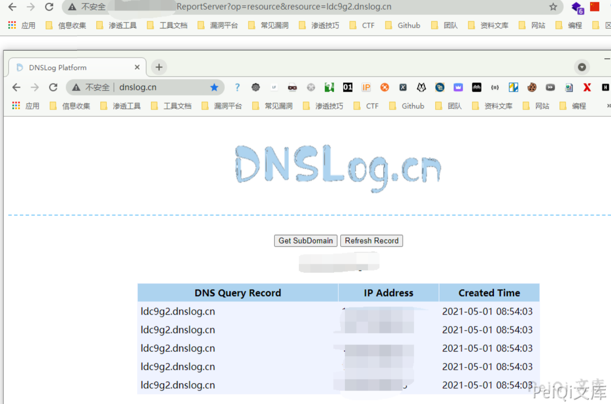Viewport: 611px width, 404px height.
Task: Close the DNSLog Platform tab
Action: [x=137, y=67]
